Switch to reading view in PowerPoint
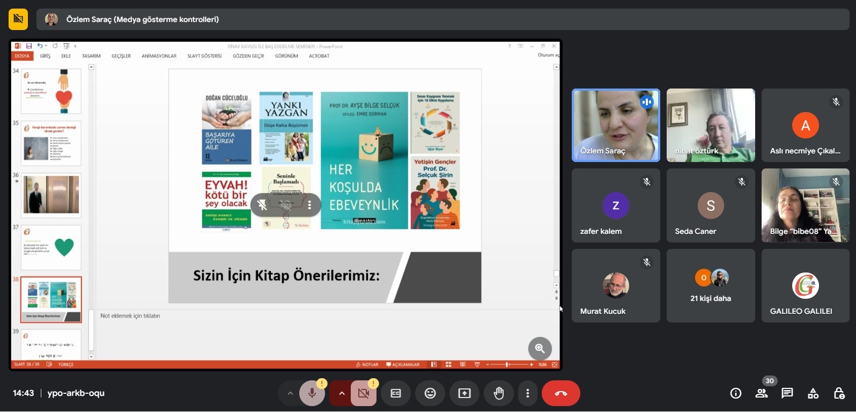The height and width of the screenshot is (412, 856). click(x=462, y=364)
